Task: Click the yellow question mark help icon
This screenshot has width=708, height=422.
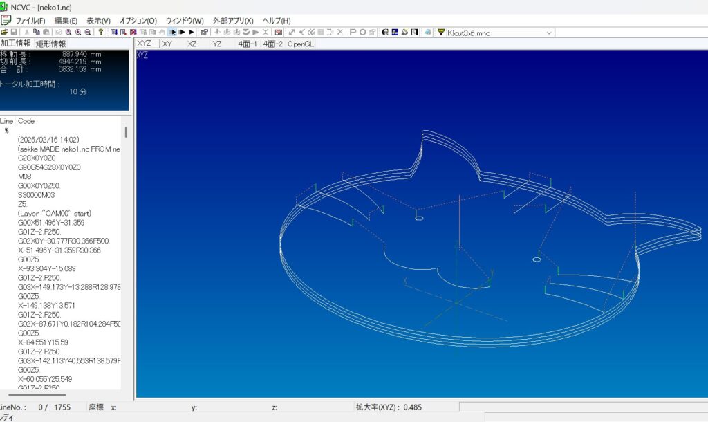Action: (101, 32)
